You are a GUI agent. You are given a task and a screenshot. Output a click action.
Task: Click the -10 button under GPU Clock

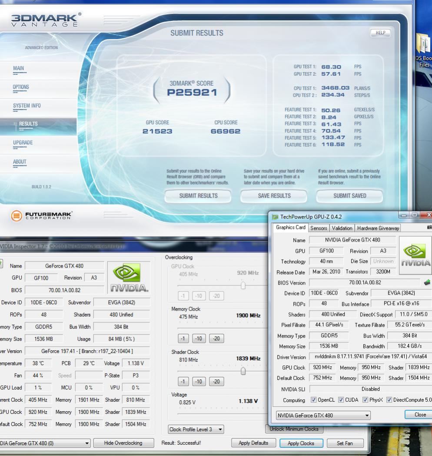click(199, 296)
